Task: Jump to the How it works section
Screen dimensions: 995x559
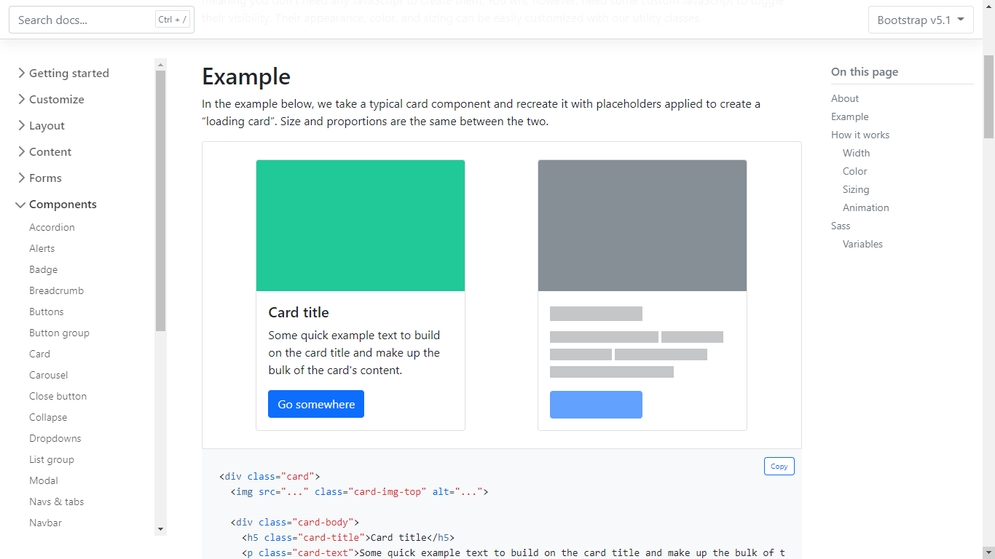Action: (x=860, y=135)
